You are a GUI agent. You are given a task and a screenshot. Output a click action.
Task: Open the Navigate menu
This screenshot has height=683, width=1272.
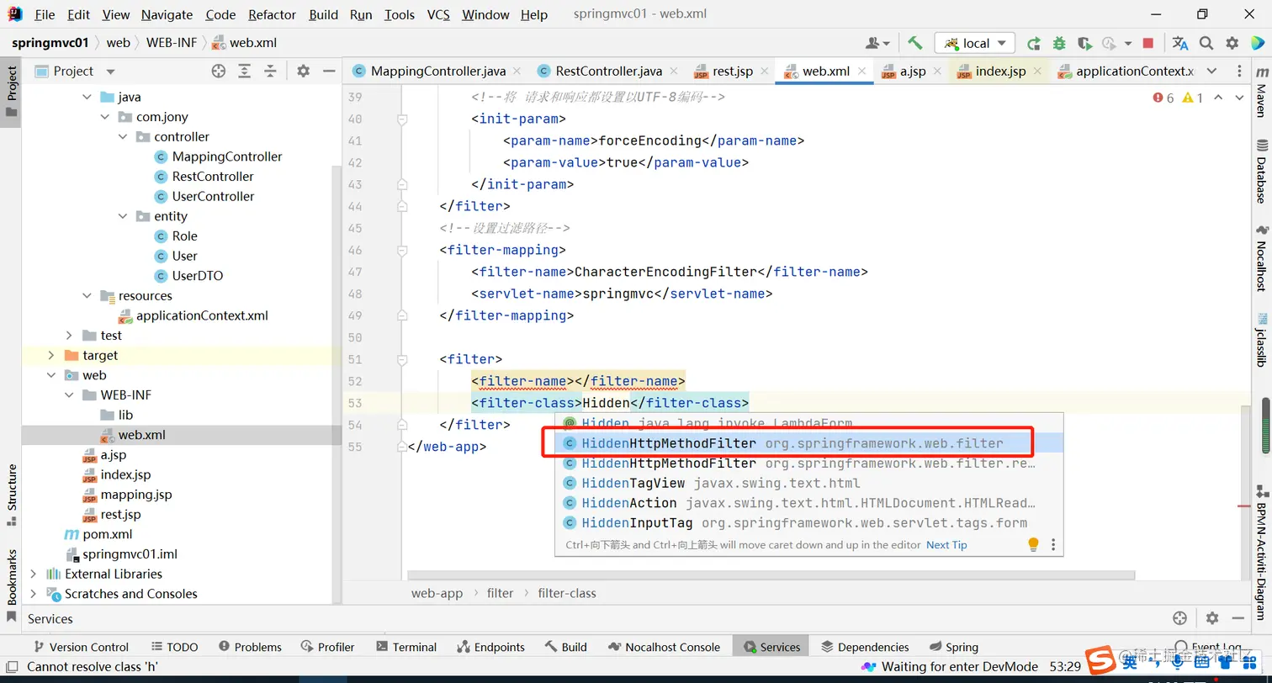point(167,14)
